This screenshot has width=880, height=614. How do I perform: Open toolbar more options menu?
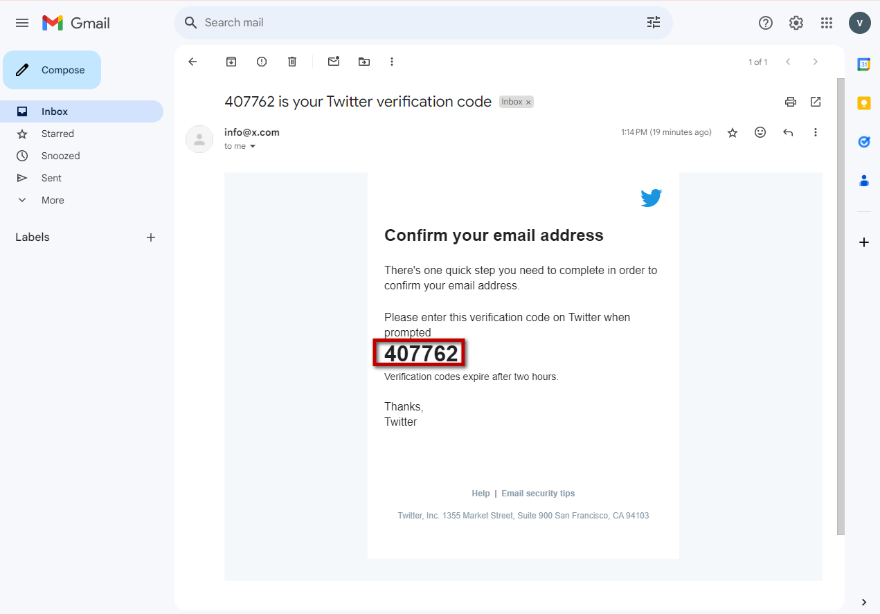tap(392, 62)
